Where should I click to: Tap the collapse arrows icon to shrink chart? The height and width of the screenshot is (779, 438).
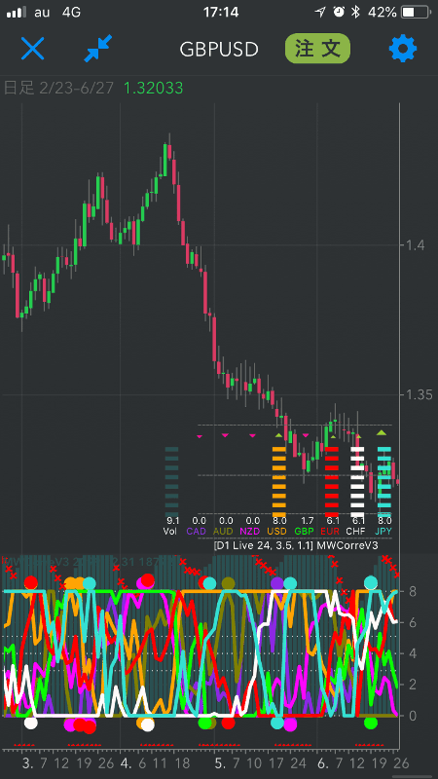(98, 48)
